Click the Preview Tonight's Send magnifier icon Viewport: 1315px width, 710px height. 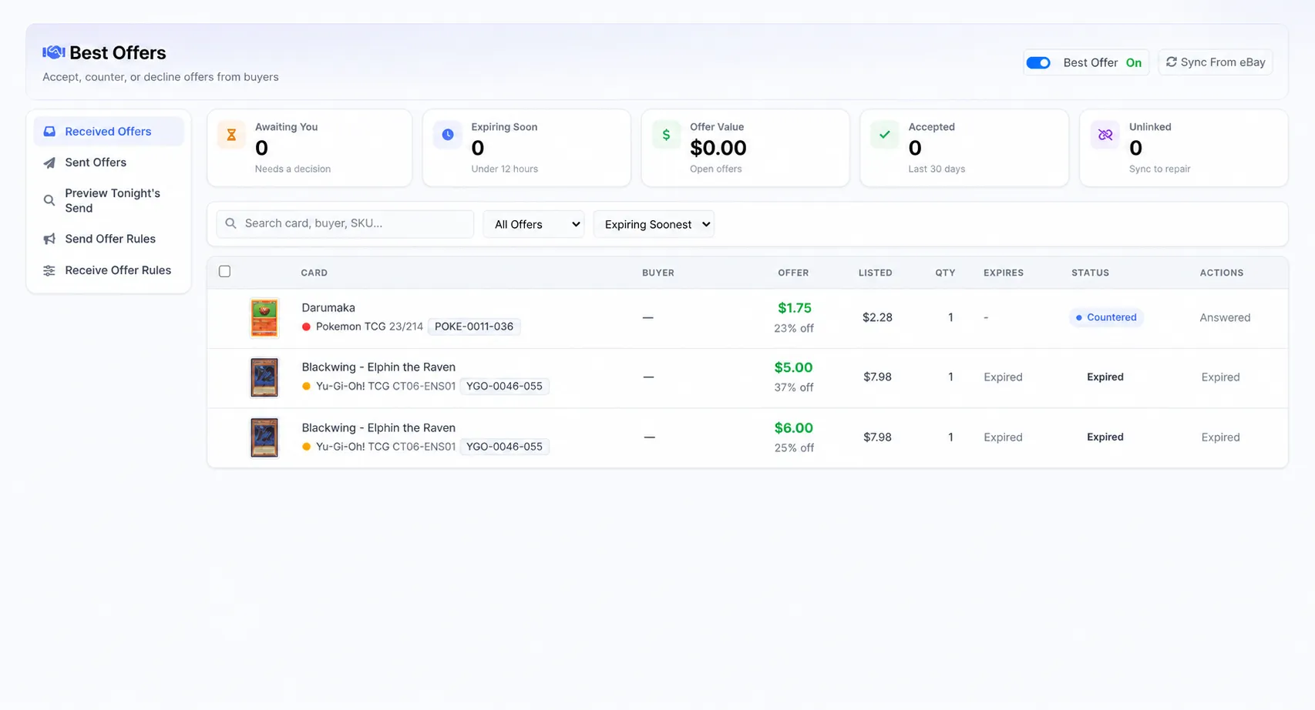[49, 200]
